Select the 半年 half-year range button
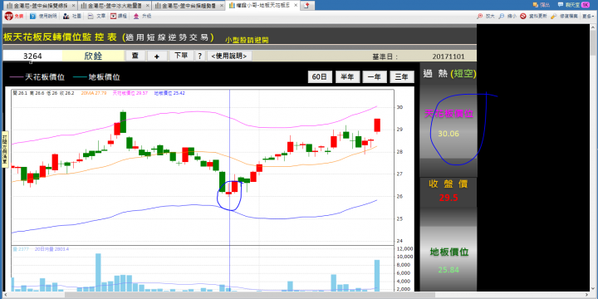Image resolution: width=598 pixels, height=299 pixels. 347,76
